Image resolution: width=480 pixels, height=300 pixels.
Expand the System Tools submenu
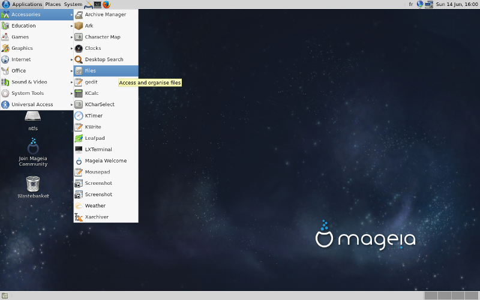pyautogui.click(x=37, y=94)
